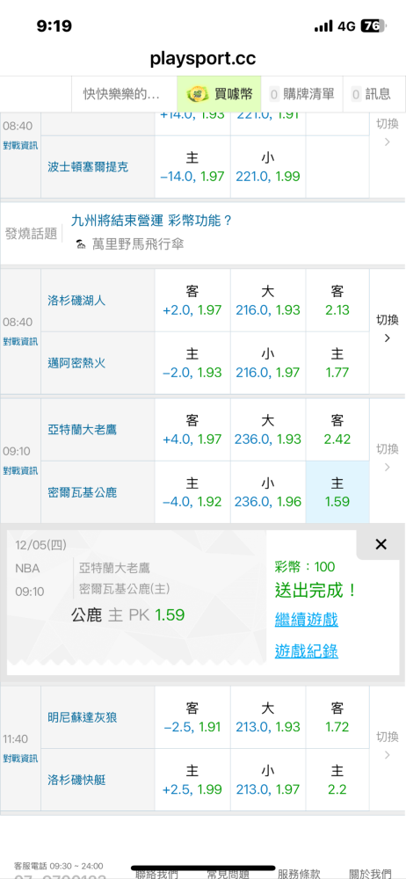The height and width of the screenshot is (879, 406).
Task: Open the 購牌清單 tab
Action: [x=303, y=94]
